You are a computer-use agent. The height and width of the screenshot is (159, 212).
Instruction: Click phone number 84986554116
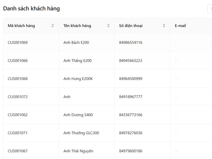tap(131, 42)
